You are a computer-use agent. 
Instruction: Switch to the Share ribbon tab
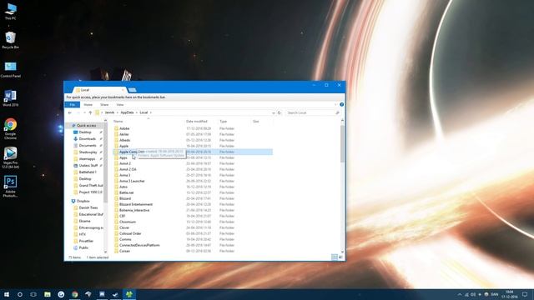(104, 105)
